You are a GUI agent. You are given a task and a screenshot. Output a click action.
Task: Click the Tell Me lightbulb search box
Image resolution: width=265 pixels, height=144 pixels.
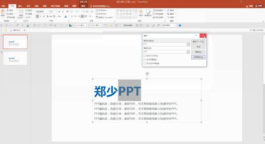[100, 6]
